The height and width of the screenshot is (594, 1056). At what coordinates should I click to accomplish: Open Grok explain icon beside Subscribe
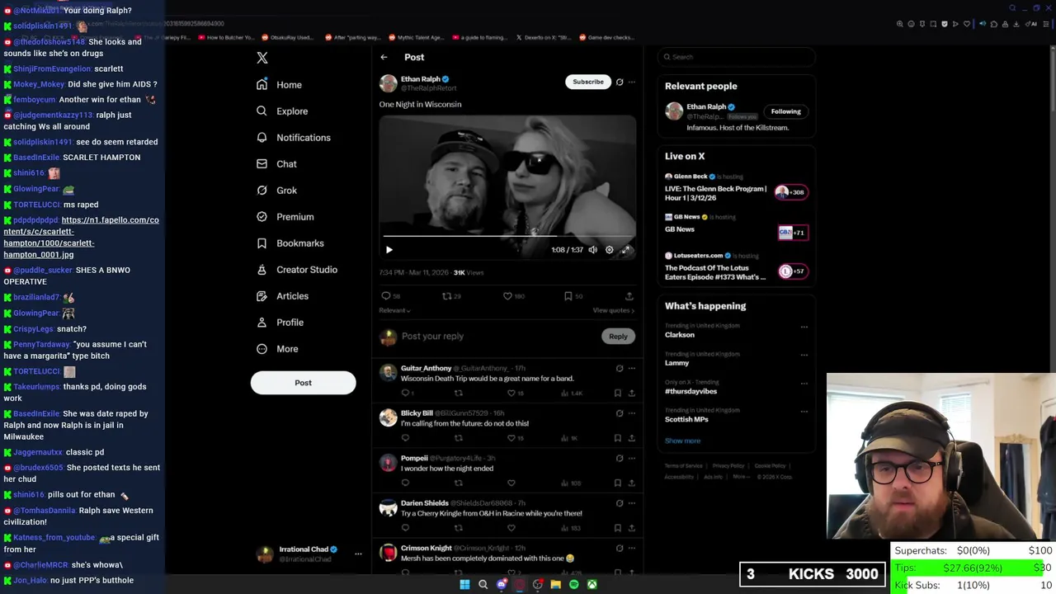pos(620,82)
